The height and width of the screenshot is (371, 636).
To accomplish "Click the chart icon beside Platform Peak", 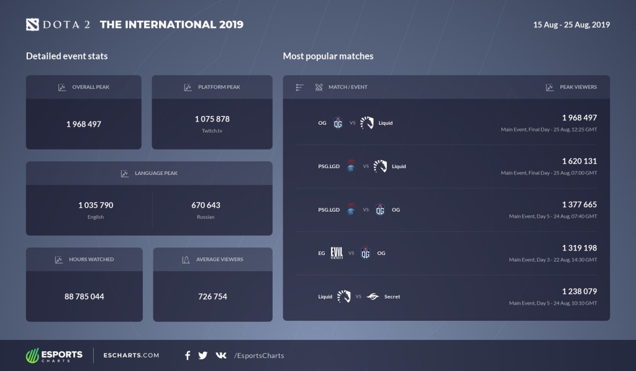I will pos(188,87).
